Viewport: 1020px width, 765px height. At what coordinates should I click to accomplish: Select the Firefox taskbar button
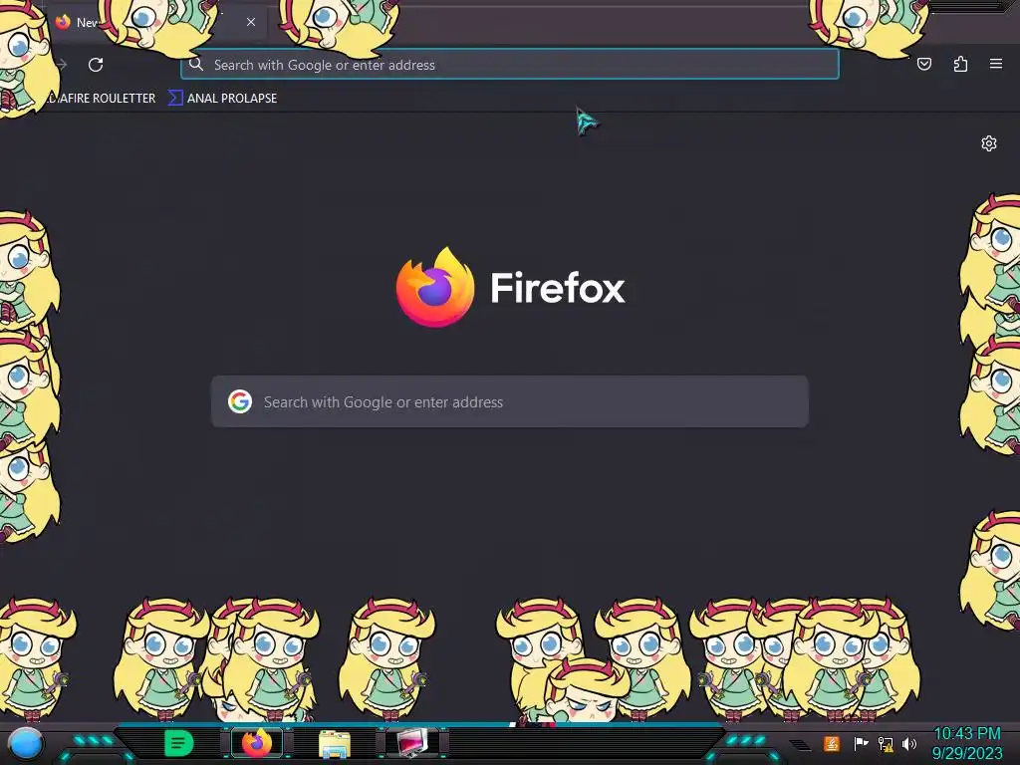click(257, 743)
